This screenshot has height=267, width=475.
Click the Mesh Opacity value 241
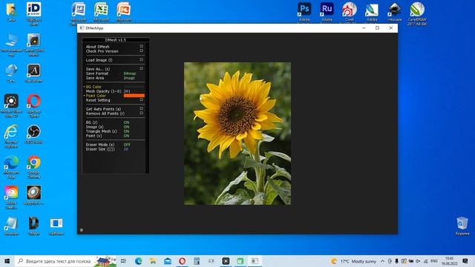[x=127, y=91]
